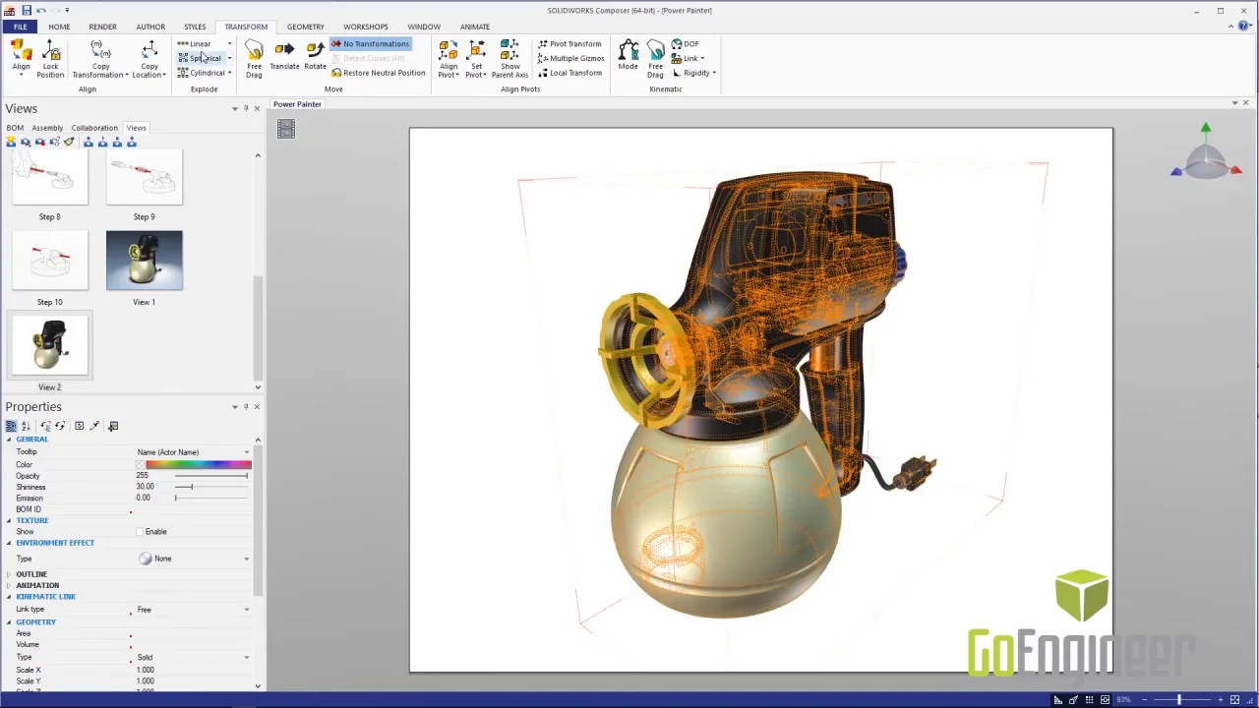Expand the ANIMATION property section

click(x=9, y=585)
